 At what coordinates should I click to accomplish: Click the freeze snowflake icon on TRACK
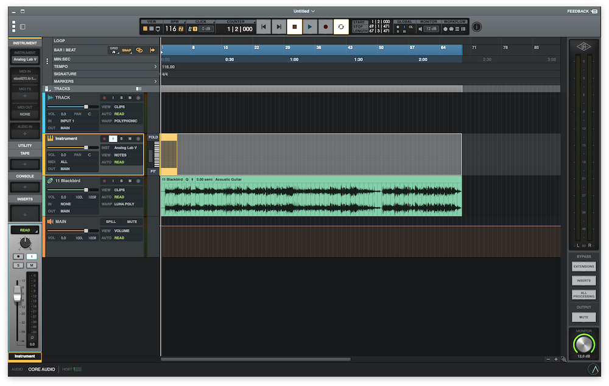138,97
